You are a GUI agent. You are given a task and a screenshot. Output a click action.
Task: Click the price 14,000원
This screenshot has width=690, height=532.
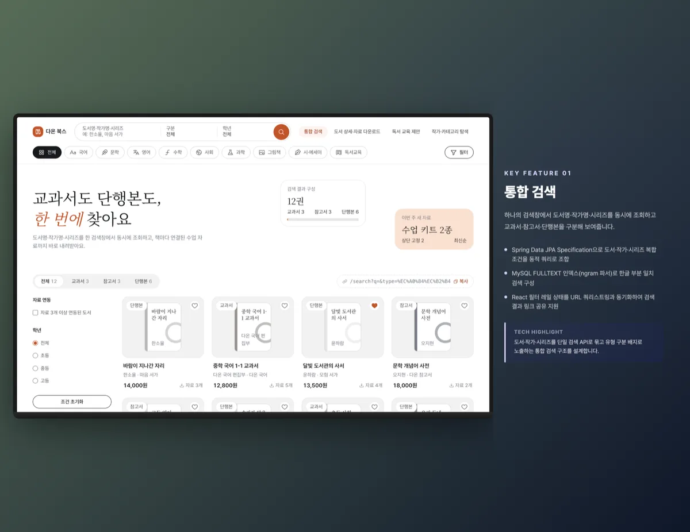tap(136, 385)
